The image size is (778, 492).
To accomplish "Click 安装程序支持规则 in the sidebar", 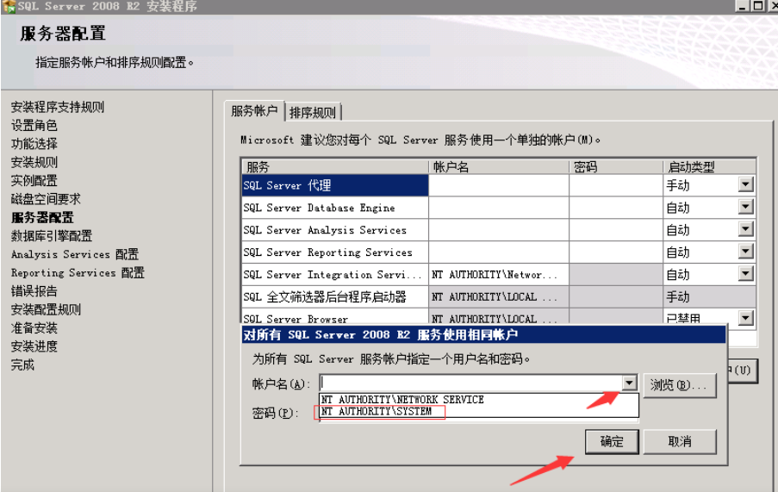I will coord(58,107).
